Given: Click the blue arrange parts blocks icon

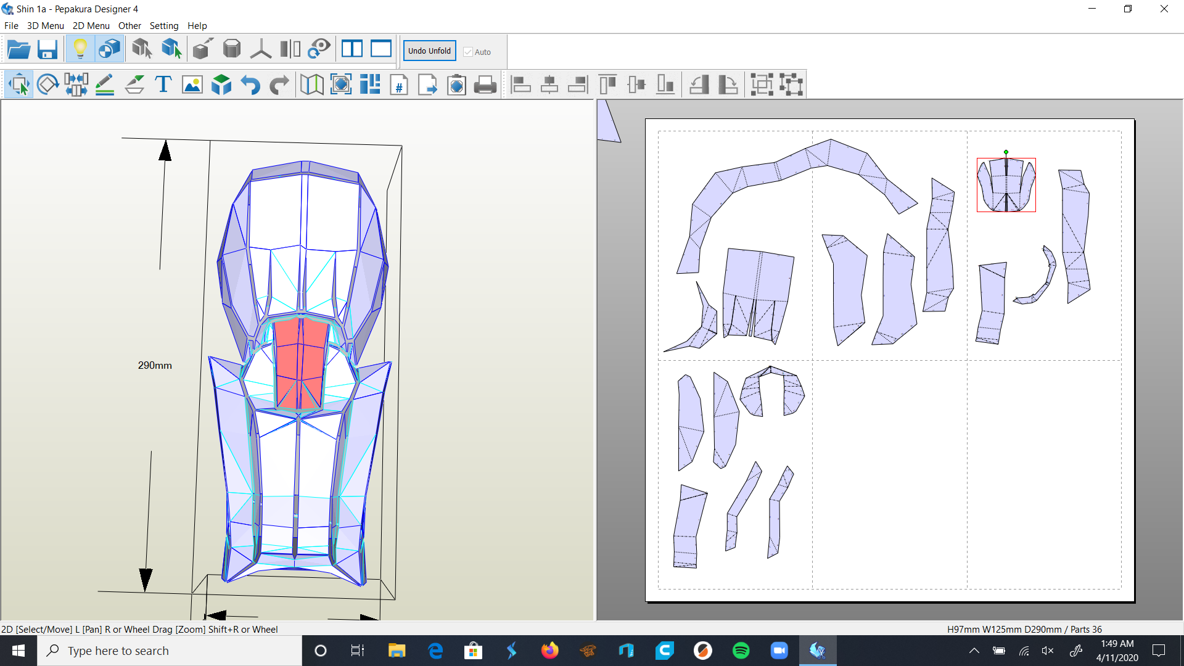Looking at the screenshot, I should click(370, 84).
